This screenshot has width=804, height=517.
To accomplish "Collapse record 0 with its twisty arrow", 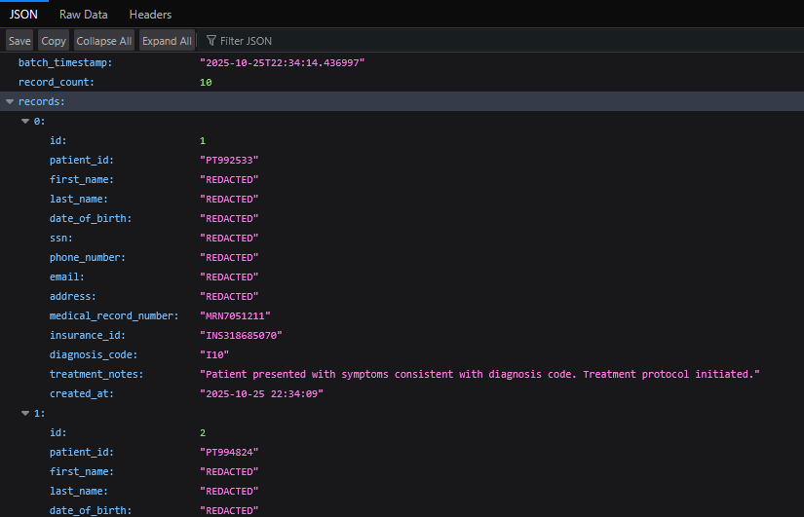I will 25,121.
